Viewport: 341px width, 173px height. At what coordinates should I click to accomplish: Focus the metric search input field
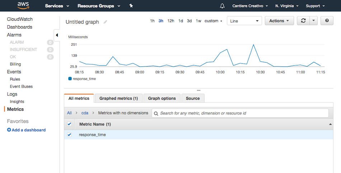pyautogui.click(x=240, y=113)
